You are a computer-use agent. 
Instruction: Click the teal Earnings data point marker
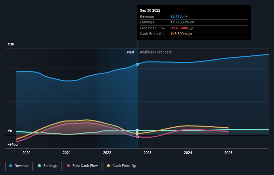pos(137,130)
